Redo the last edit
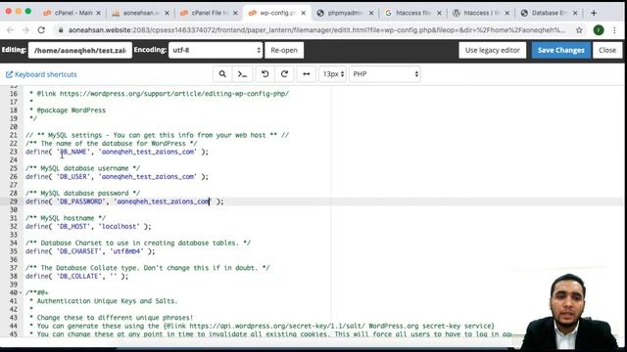 [x=284, y=74]
